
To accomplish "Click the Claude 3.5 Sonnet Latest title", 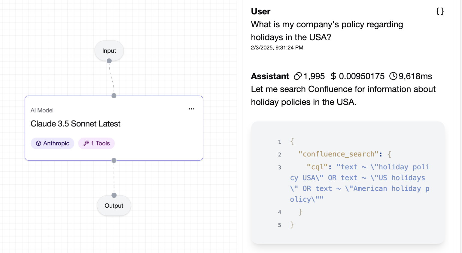I will pyautogui.click(x=75, y=124).
